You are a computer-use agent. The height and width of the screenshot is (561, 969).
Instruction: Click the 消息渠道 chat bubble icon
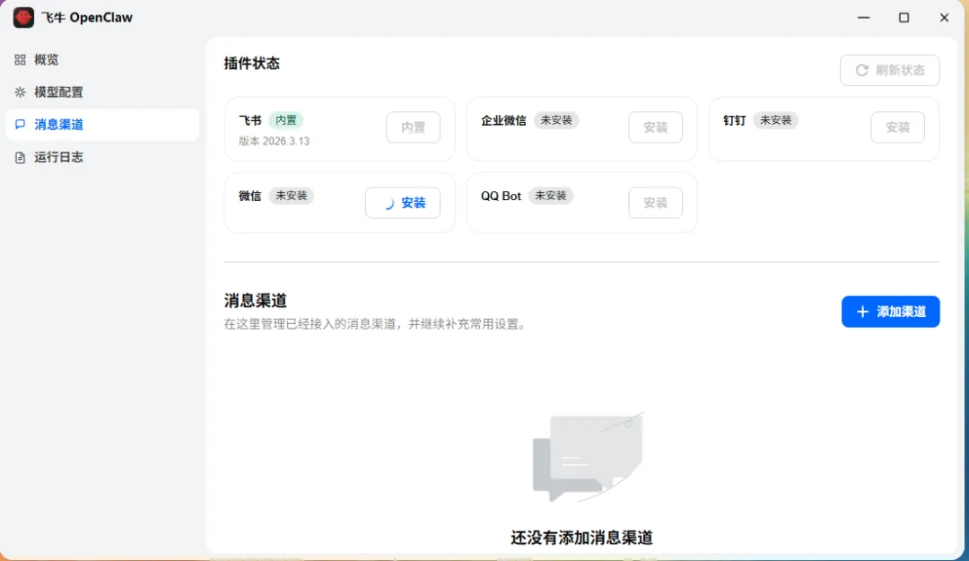[x=20, y=125]
